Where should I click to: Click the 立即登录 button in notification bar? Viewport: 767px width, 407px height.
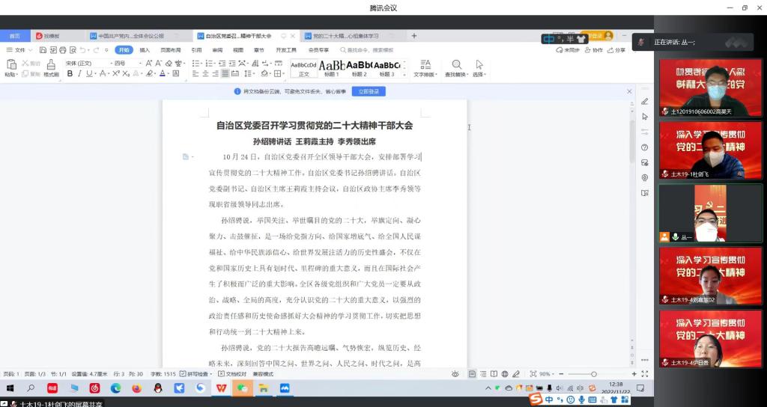367,91
